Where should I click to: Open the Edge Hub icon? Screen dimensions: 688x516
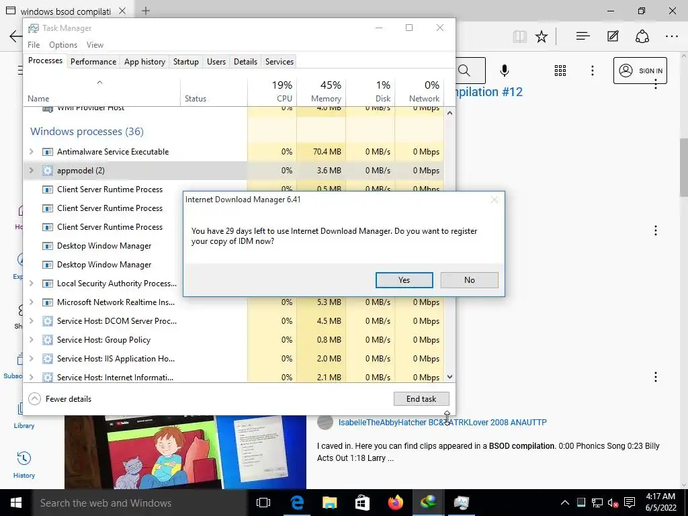[x=583, y=36]
